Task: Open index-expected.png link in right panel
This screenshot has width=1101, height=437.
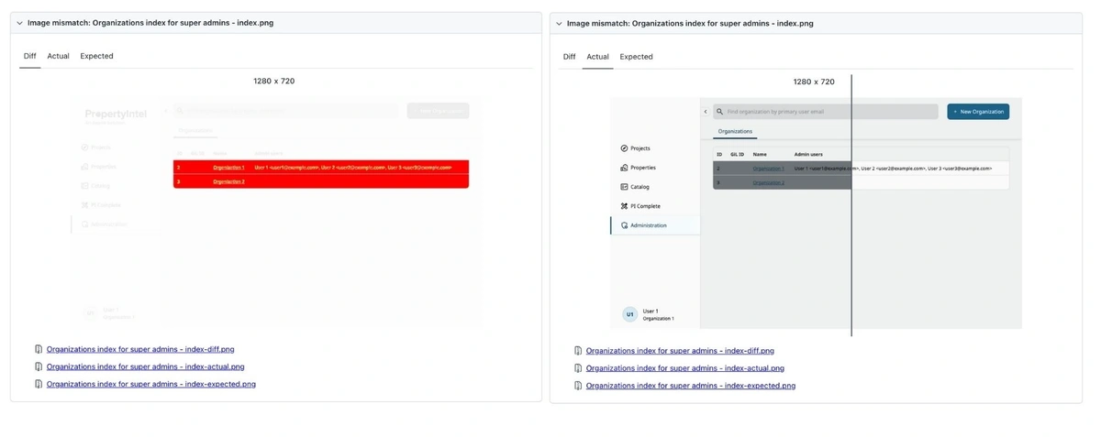Action: click(691, 386)
